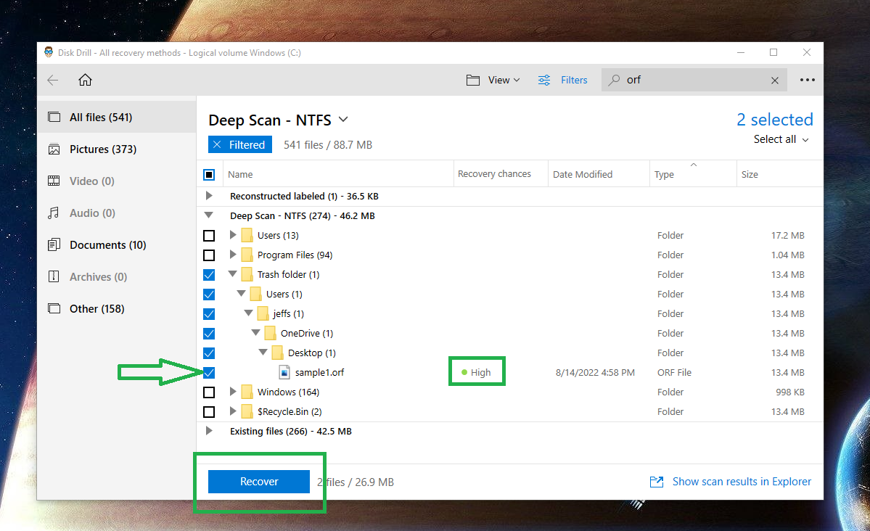The width and height of the screenshot is (870, 531).
Task: Uncheck the Desktop (1) checkbox
Action: pos(209,353)
